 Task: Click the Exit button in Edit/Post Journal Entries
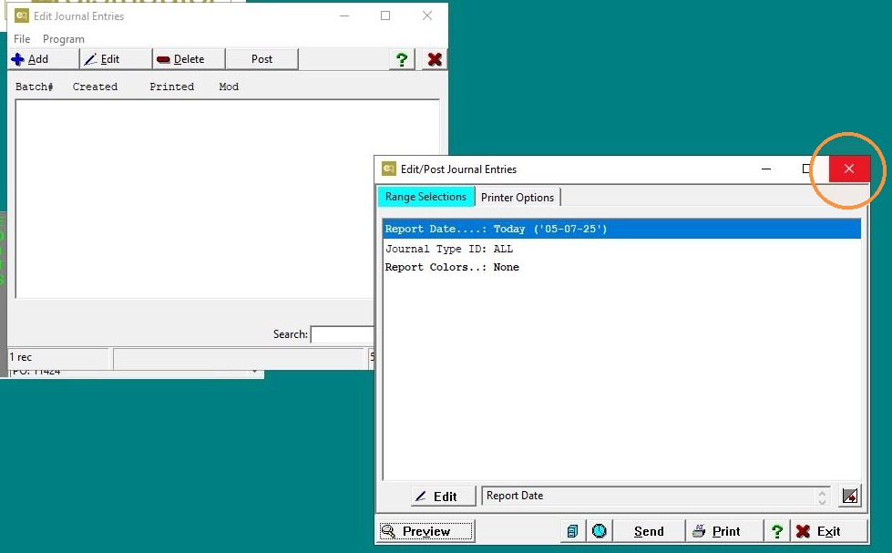coord(829,531)
